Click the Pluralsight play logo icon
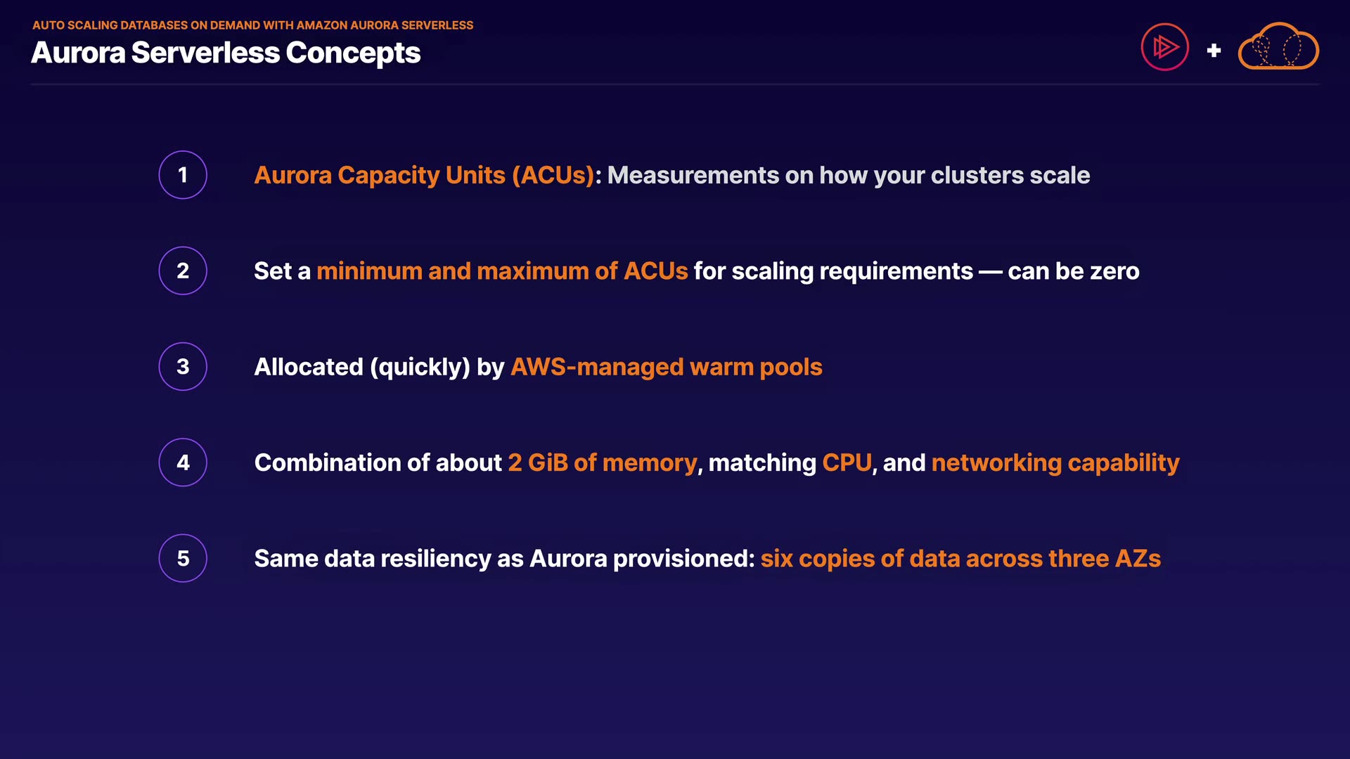1350x759 pixels. point(1164,48)
